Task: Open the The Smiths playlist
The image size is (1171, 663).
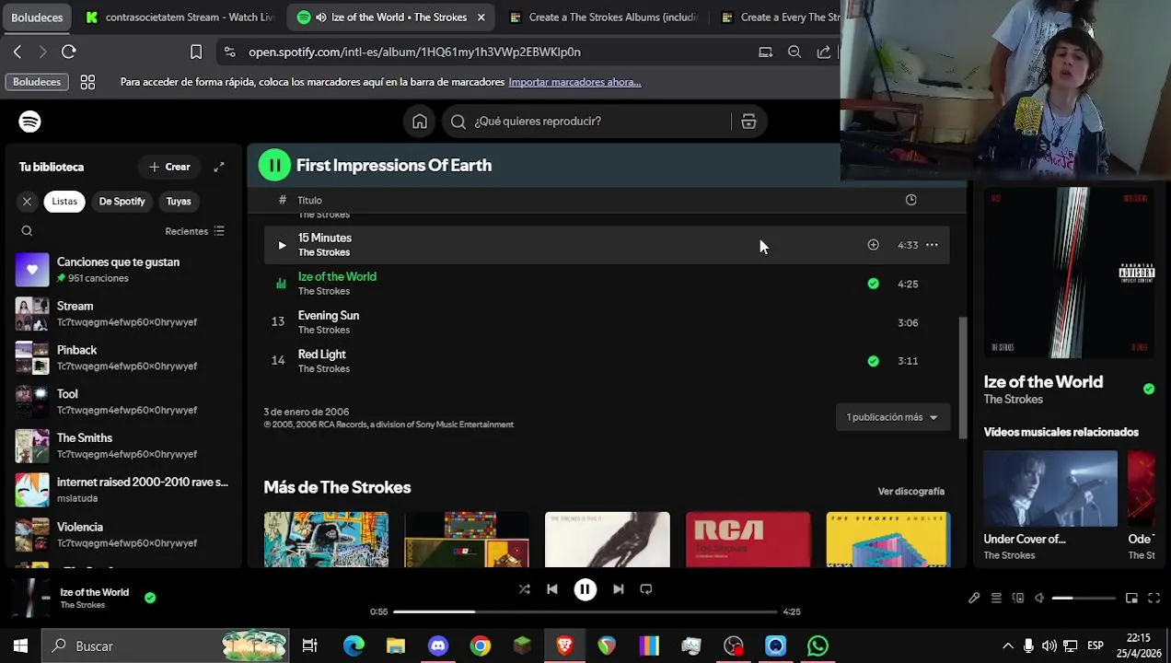Action: pos(122,446)
